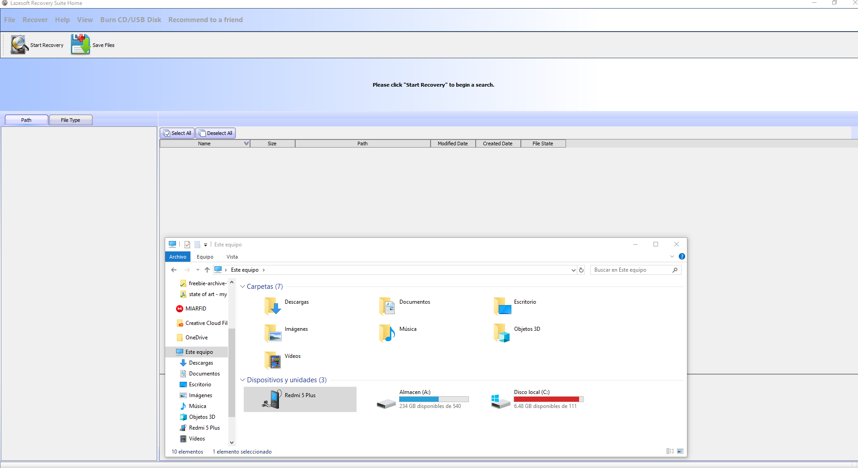This screenshot has width=858, height=468.
Task: Select the Almacen (A:) drive
Action: coord(422,399)
